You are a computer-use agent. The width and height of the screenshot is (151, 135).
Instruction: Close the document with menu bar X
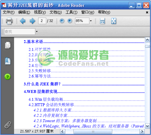[x=147, y=13]
